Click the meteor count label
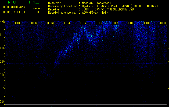 [x=38, y=8]
